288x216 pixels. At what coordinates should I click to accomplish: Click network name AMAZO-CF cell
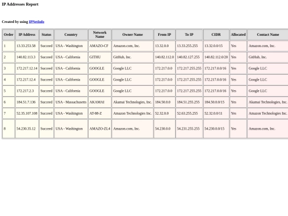pos(100,46)
